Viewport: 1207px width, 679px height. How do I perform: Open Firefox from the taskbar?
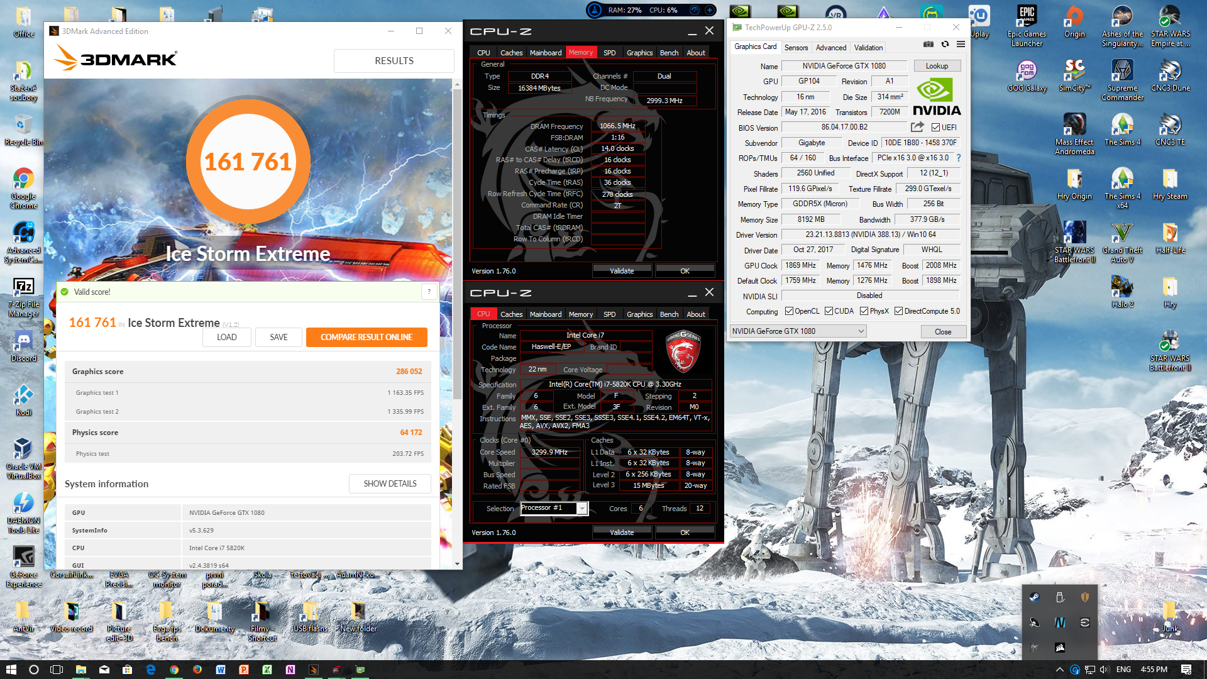point(197,670)
